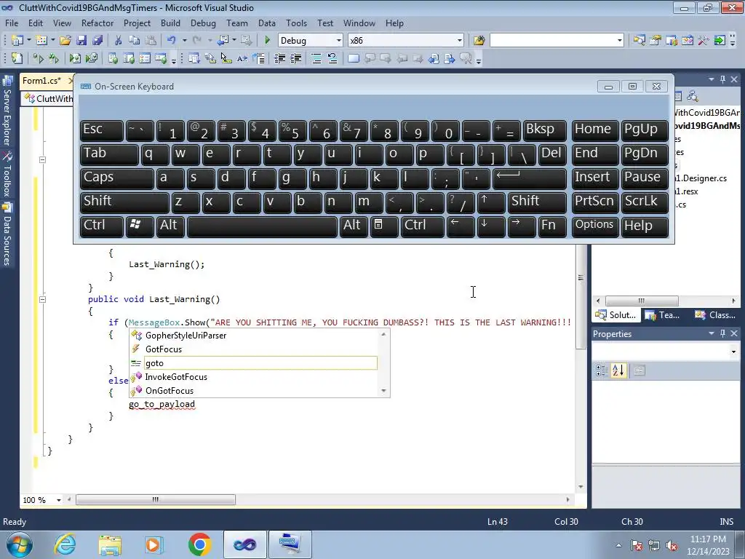
Task: Sort properties alphabetically with A-Z icon
Action: click(618, 370)
